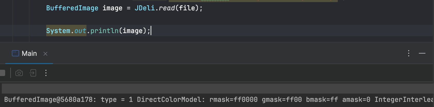Click the read method call

coord(167,8)
